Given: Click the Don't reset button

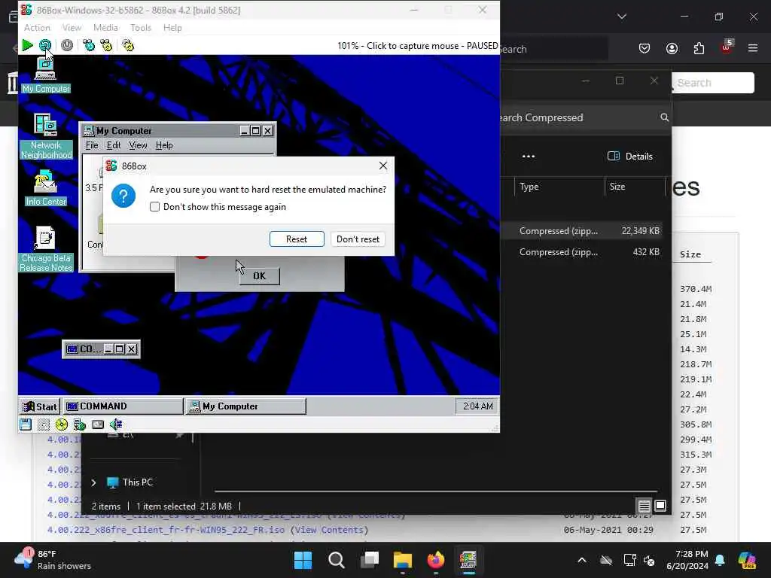Looking at the screenshot, I should point(358,239).
